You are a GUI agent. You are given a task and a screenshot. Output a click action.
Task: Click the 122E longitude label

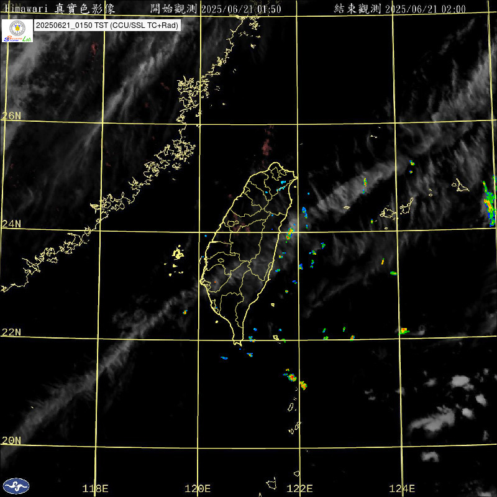(299, 488)
